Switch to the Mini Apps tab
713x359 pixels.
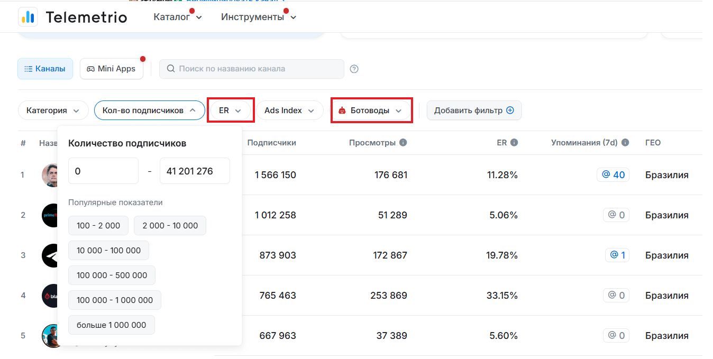tap(111, 69)
